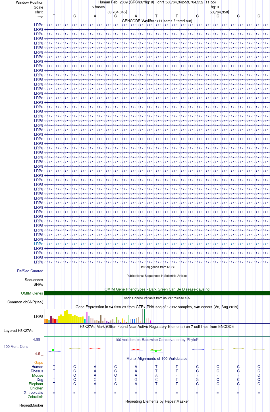Click the dark green GTEx expression bar
This screenshot has height=412, width=270.
tap(145, 316)
